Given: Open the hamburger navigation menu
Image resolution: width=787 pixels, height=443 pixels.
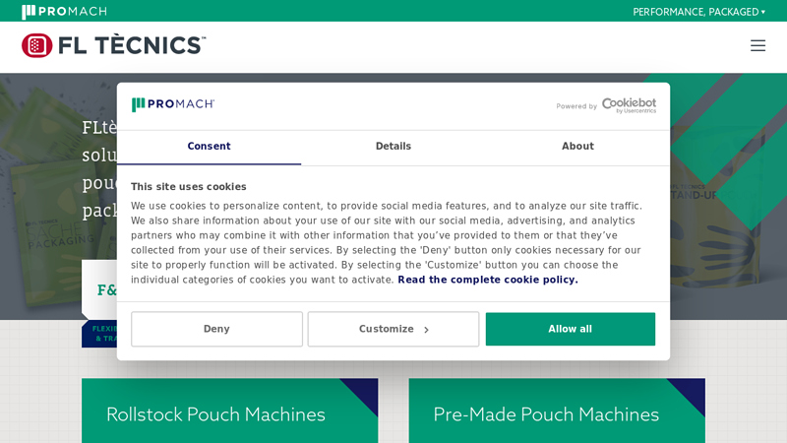Looking at the screenshot, I should 757,45.
